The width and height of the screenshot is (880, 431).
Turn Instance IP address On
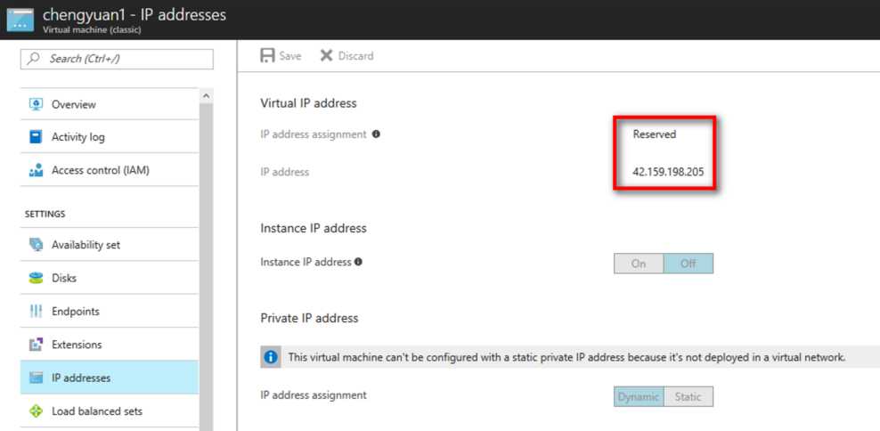639,264
